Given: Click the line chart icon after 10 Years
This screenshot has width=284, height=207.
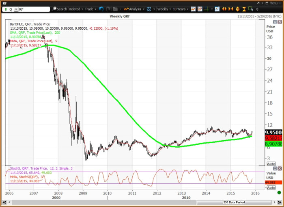Looking at the screenshot, I should [193, 9].
